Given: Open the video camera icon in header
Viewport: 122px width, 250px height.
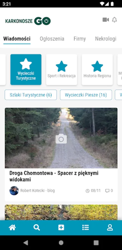Looking at the screenshot, I should pos(106,20).
